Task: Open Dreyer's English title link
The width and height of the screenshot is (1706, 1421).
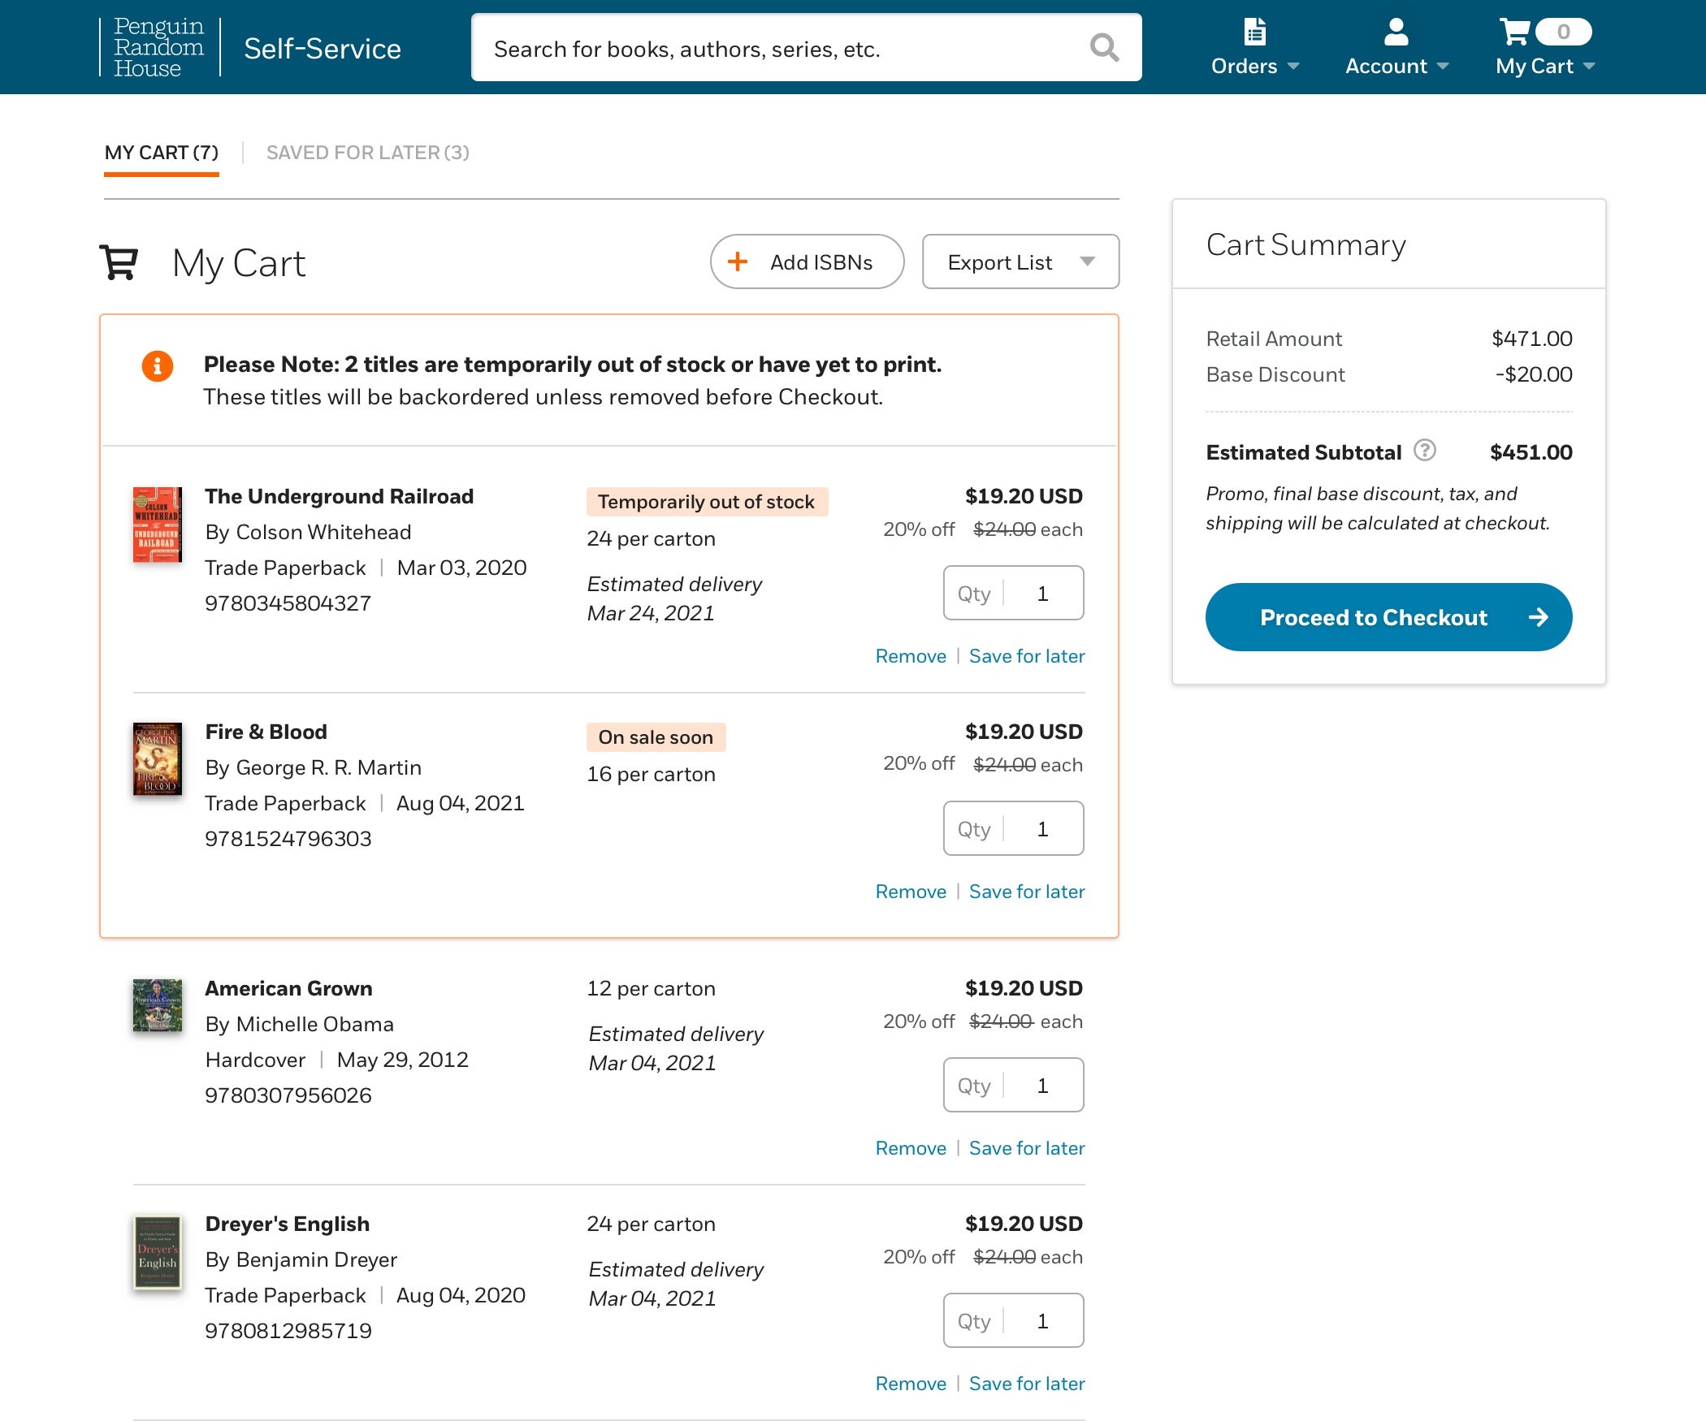Action: click(287, 1224)
